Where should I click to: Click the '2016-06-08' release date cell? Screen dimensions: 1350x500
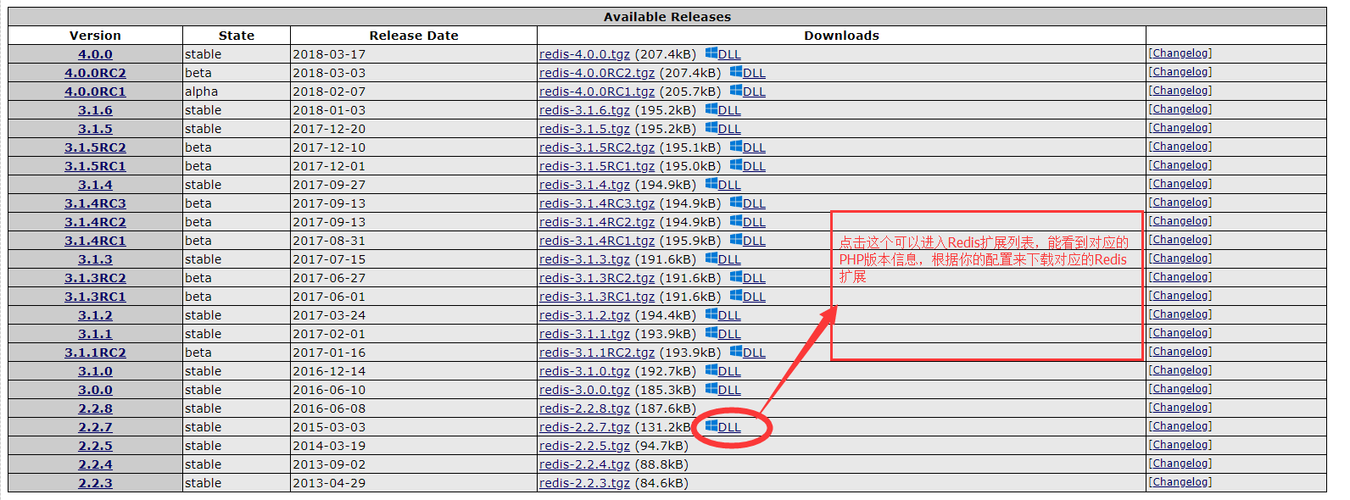[x=414, y=408]
